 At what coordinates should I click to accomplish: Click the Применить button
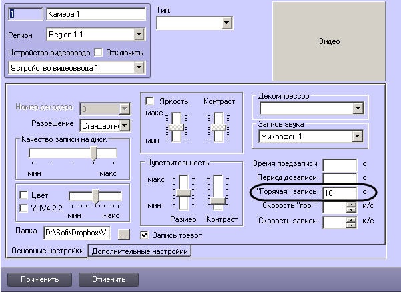point(39,279)
